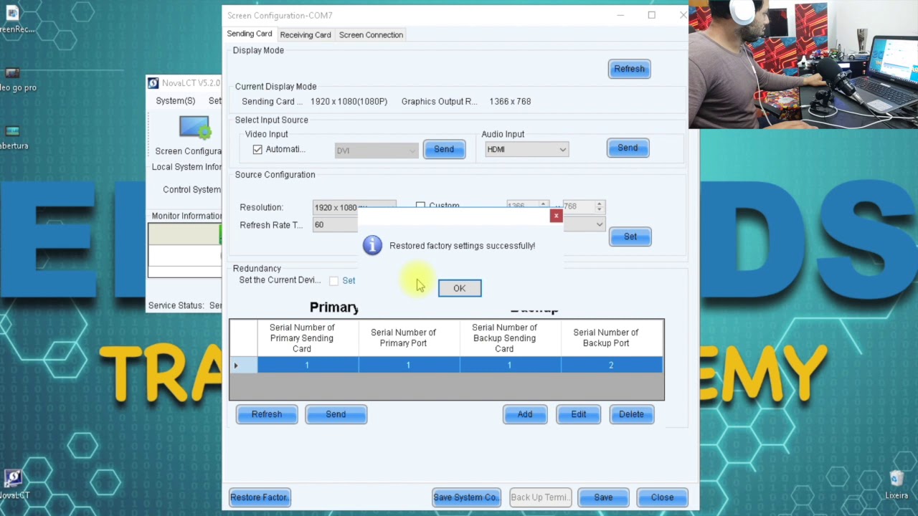Click the Save button at bottom
The width and height of the screenshot is (918, 516).
[x=603, y=497]
